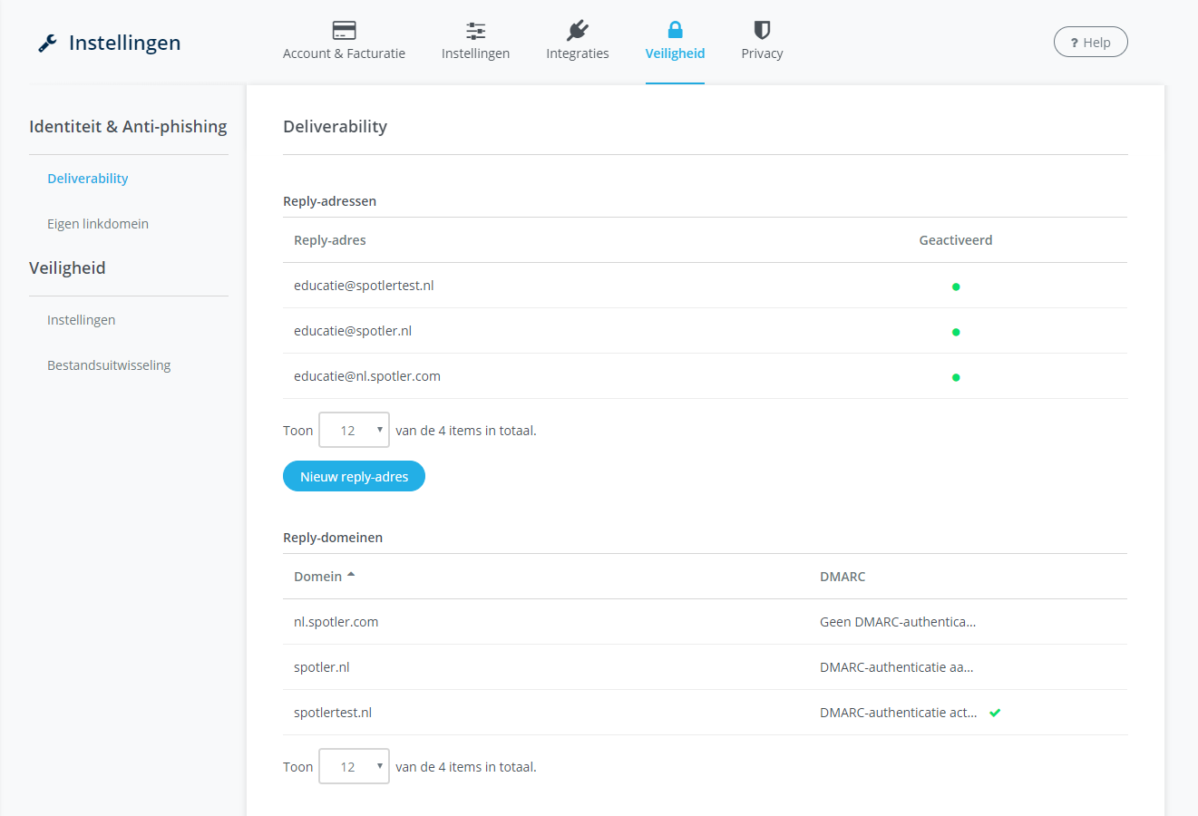This screenshot has width=1198, height=816.
Task: Click the plug icon for Integraties
Action: tap(578, 31)
